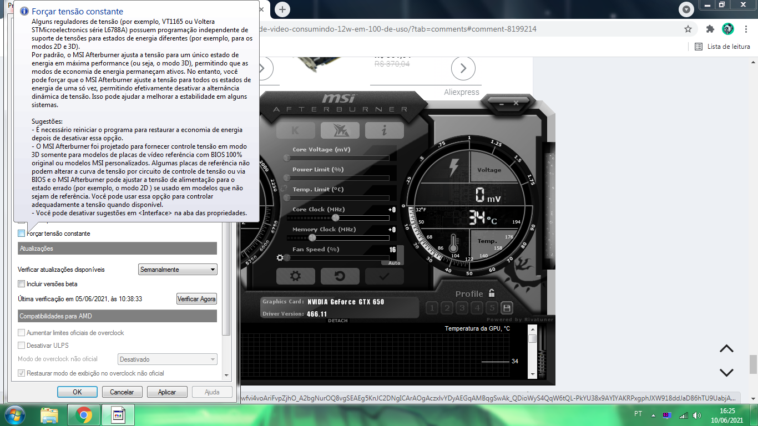
Task: Click the taskbar clock showing 16:25
Action: [727, 411]
